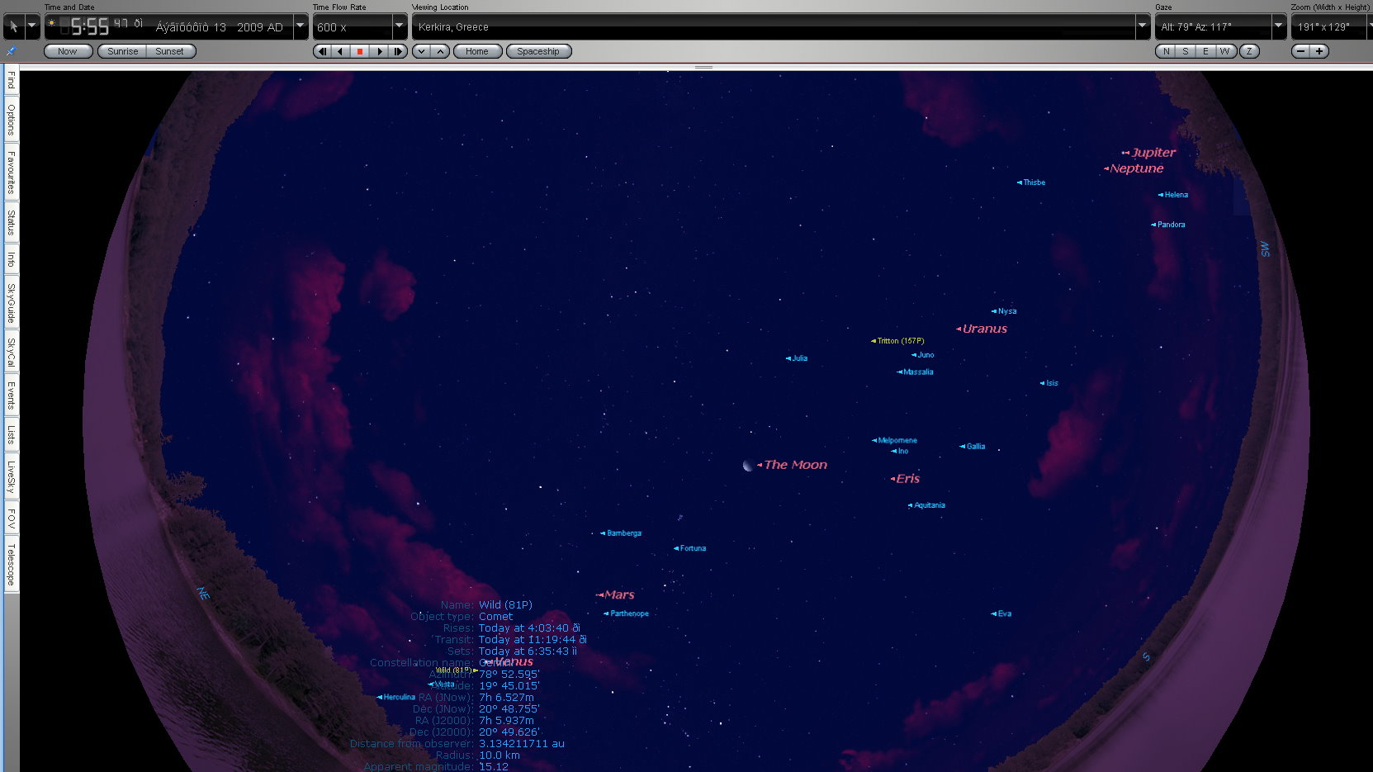Look South with the S button

click(x=1186, y=51)
